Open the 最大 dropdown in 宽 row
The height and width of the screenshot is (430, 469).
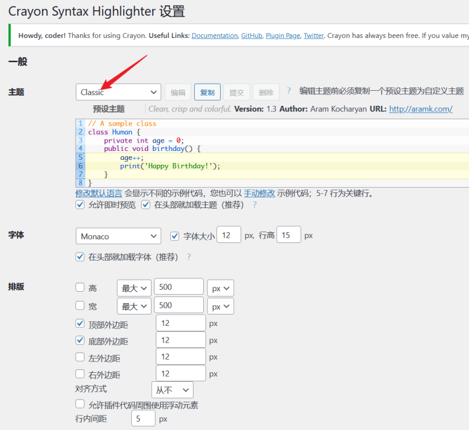[134, 306]
